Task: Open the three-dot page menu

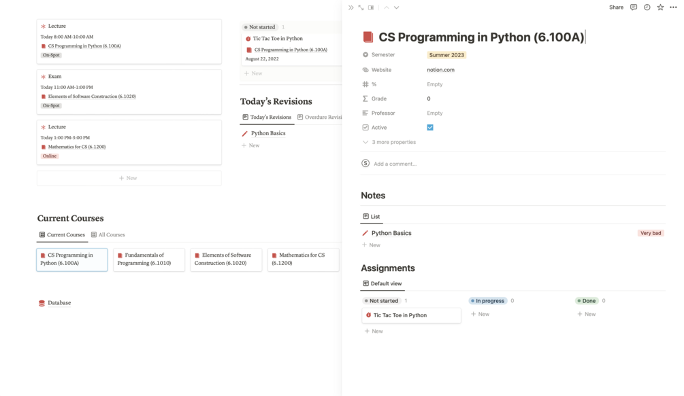Action: coord(673,7)
